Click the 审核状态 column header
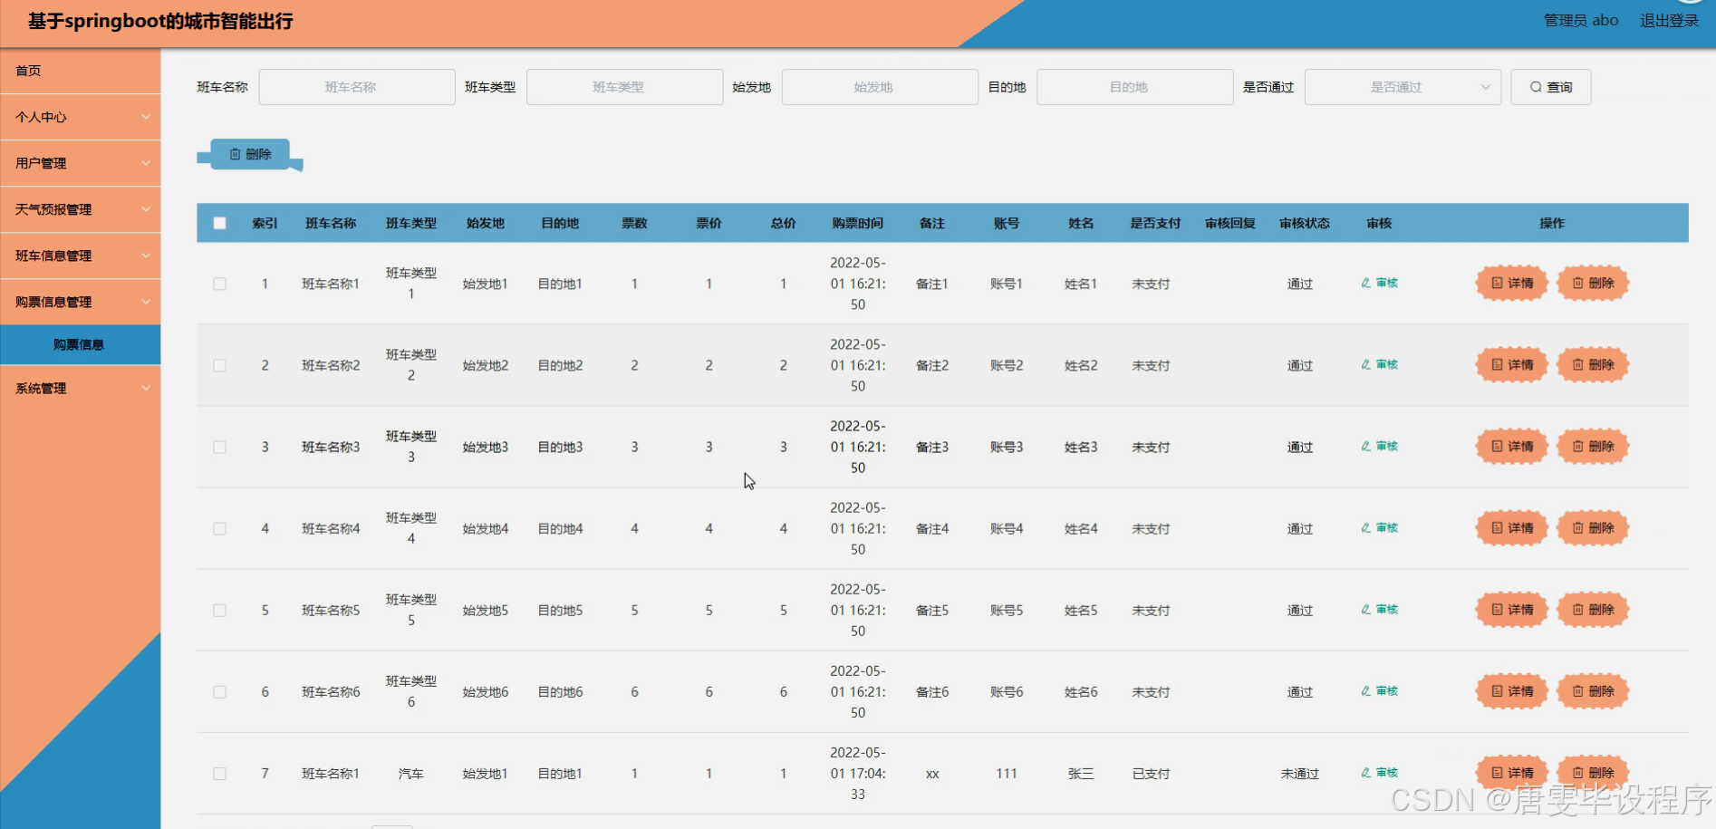This screenshot has height=829, width=1716. tap(1305, 223)
